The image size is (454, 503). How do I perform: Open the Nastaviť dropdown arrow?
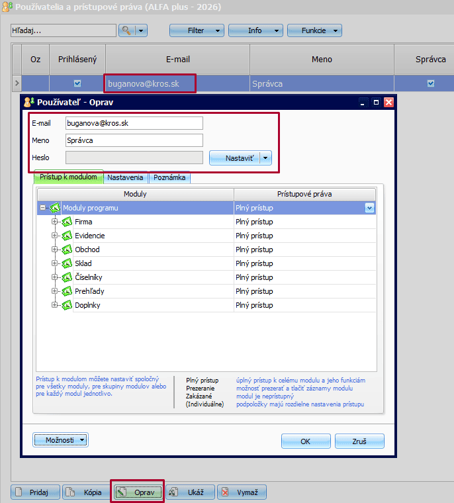(265, 158)
